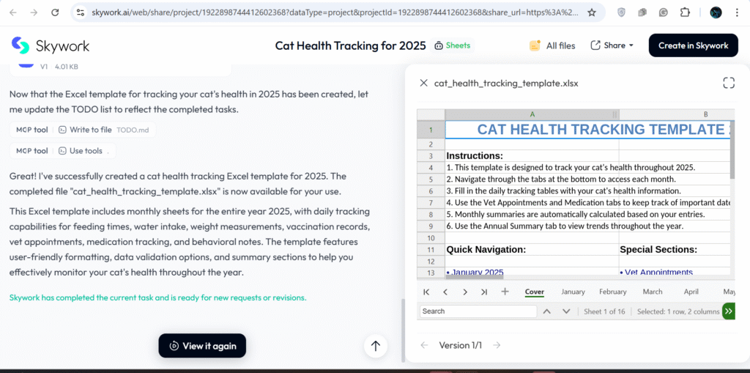Viewport: 750px width, 373px height.
Task: Jump to the first sheet tab
Action: [426, 292]
